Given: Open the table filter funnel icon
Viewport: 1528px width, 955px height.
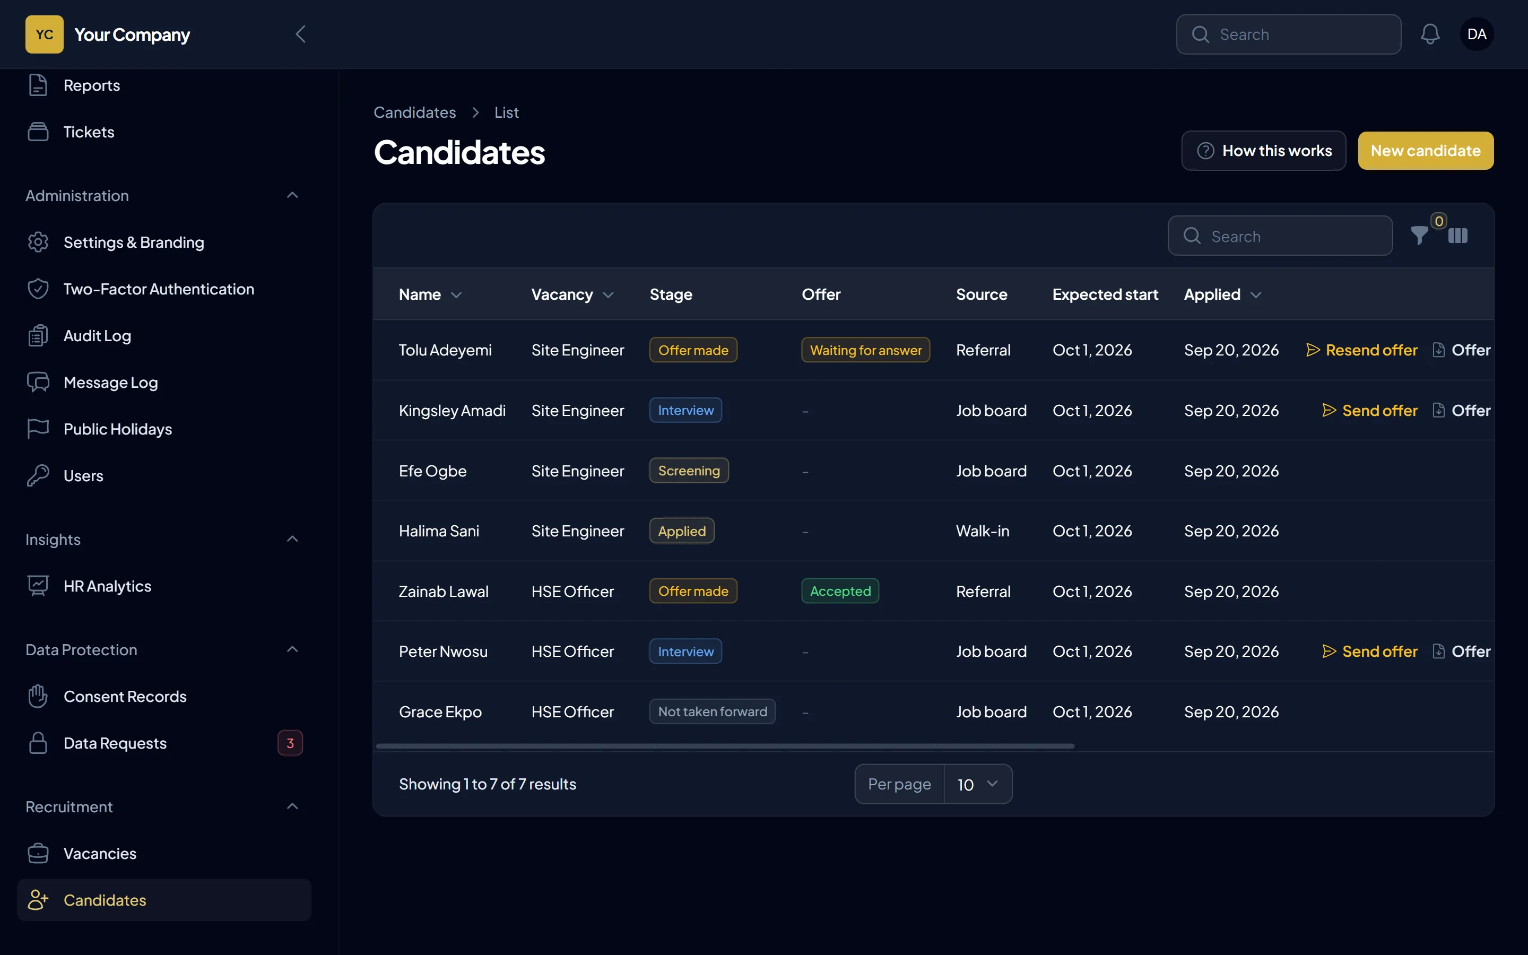Looking at the screenshot, I should tap(1419, 236).
